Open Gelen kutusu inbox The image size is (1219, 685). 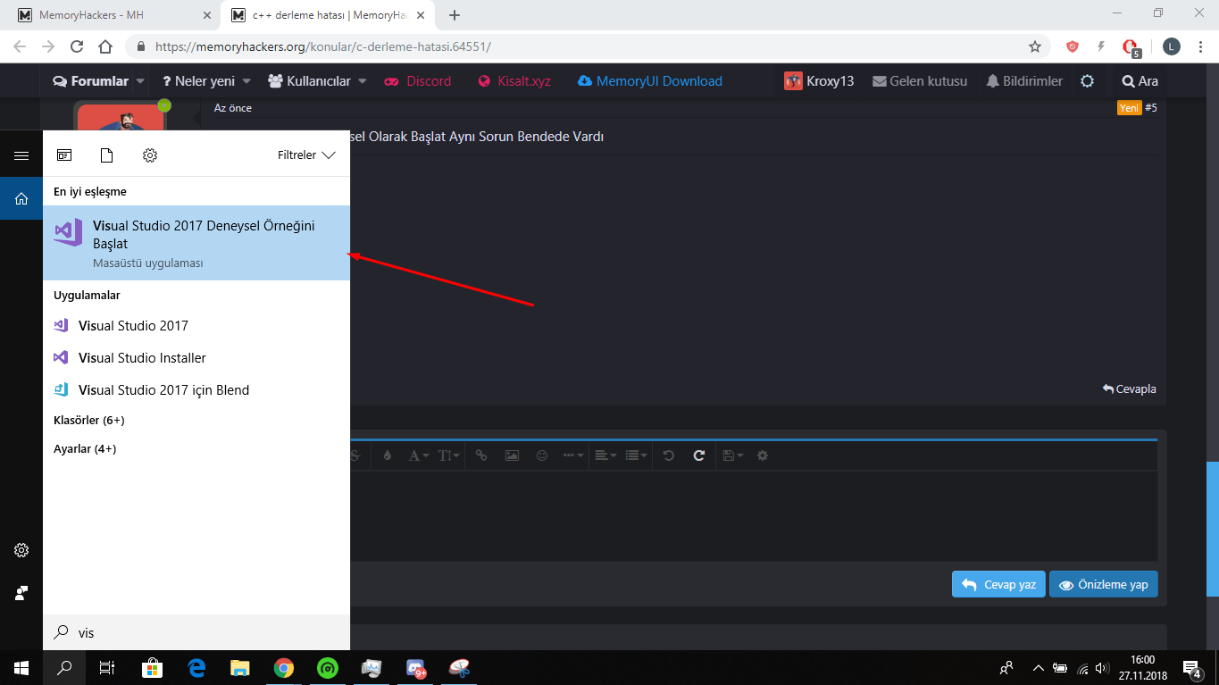[x=920, y=81]
